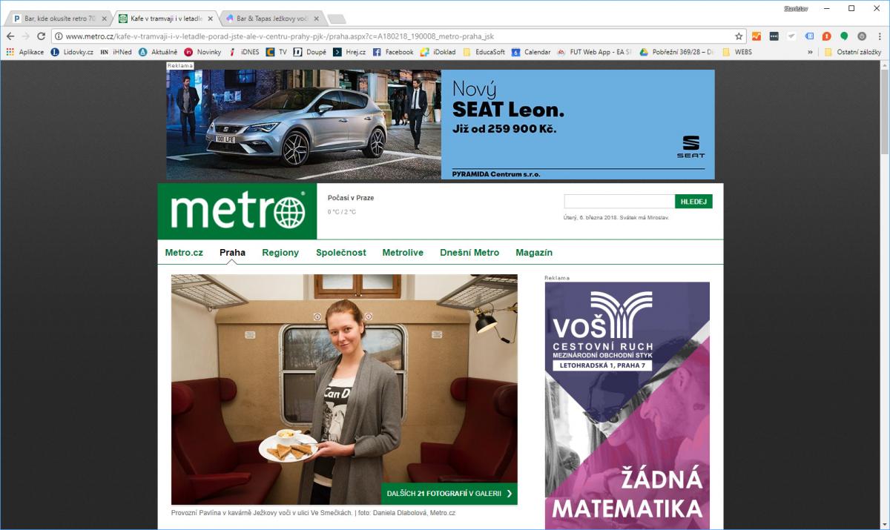Switch to the Bar & Tapas Ježkovy voči tab

271,18
